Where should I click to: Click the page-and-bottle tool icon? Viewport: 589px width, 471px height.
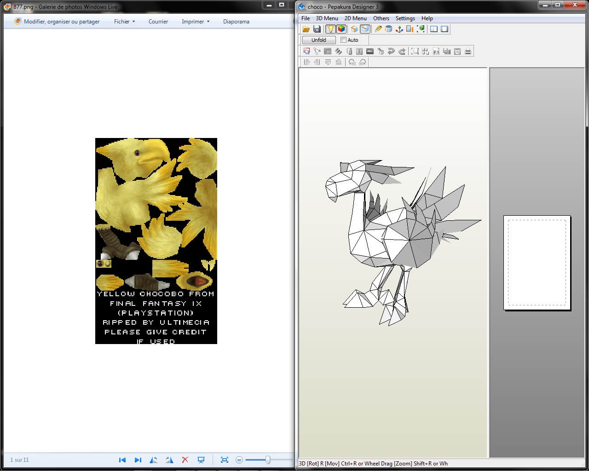click(x=349, y=52)
